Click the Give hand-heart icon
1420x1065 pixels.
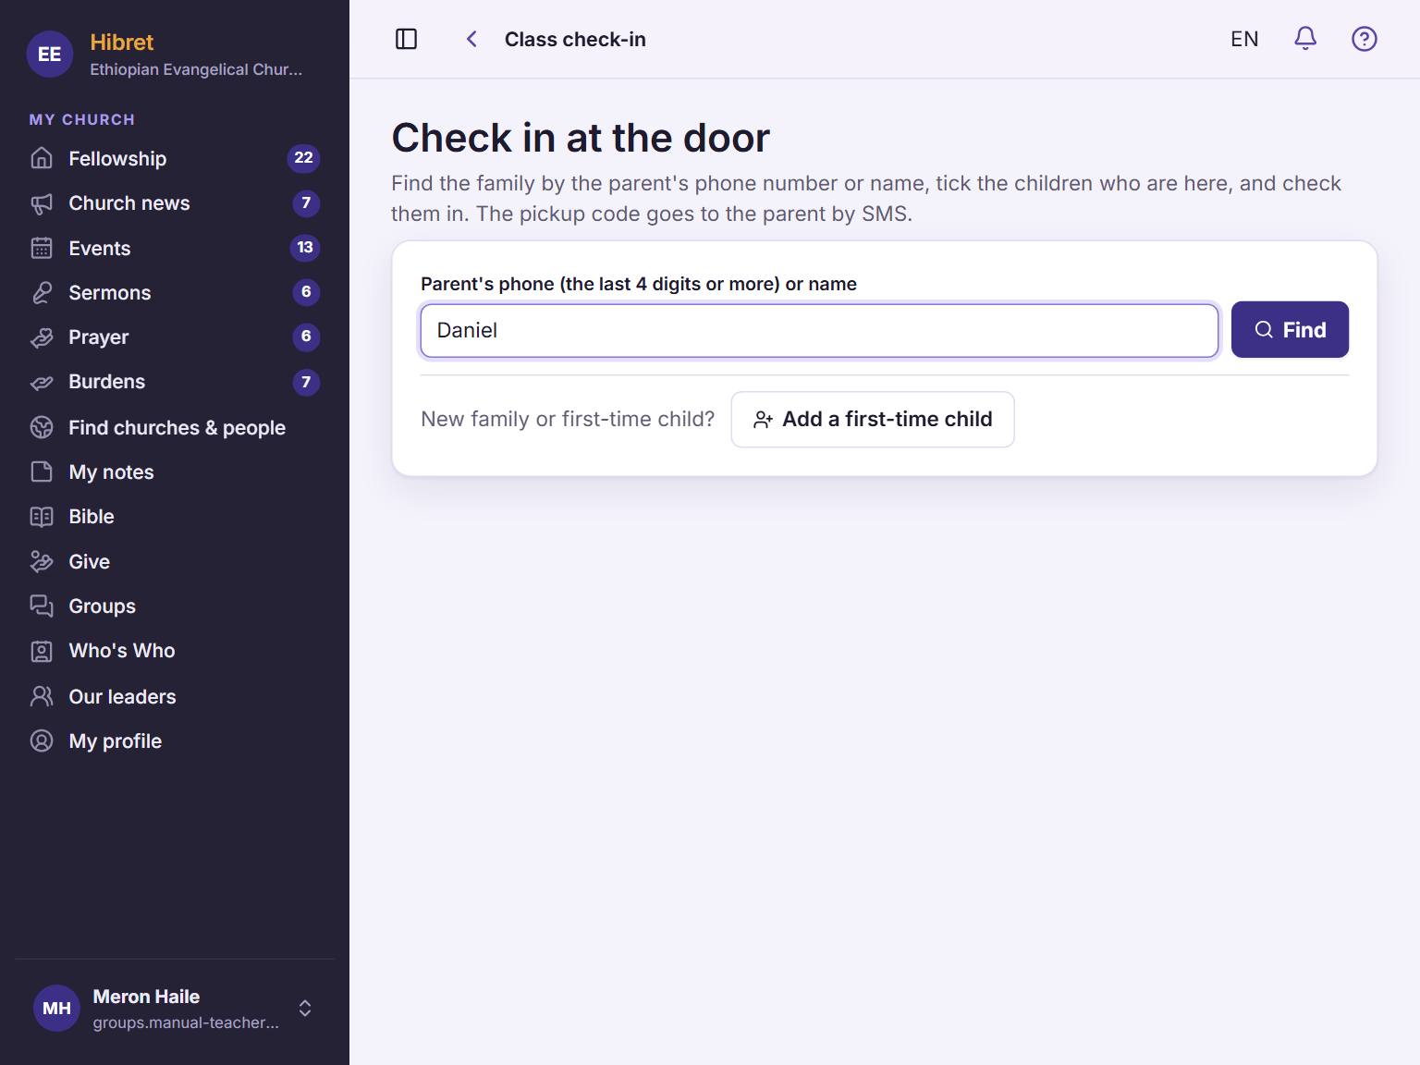tap(42, 561)
